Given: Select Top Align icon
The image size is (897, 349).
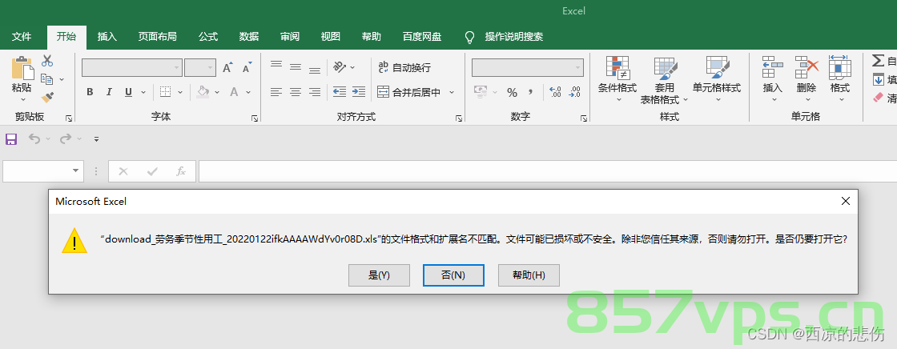Looking at the screenshot, I should pos(276,66).
